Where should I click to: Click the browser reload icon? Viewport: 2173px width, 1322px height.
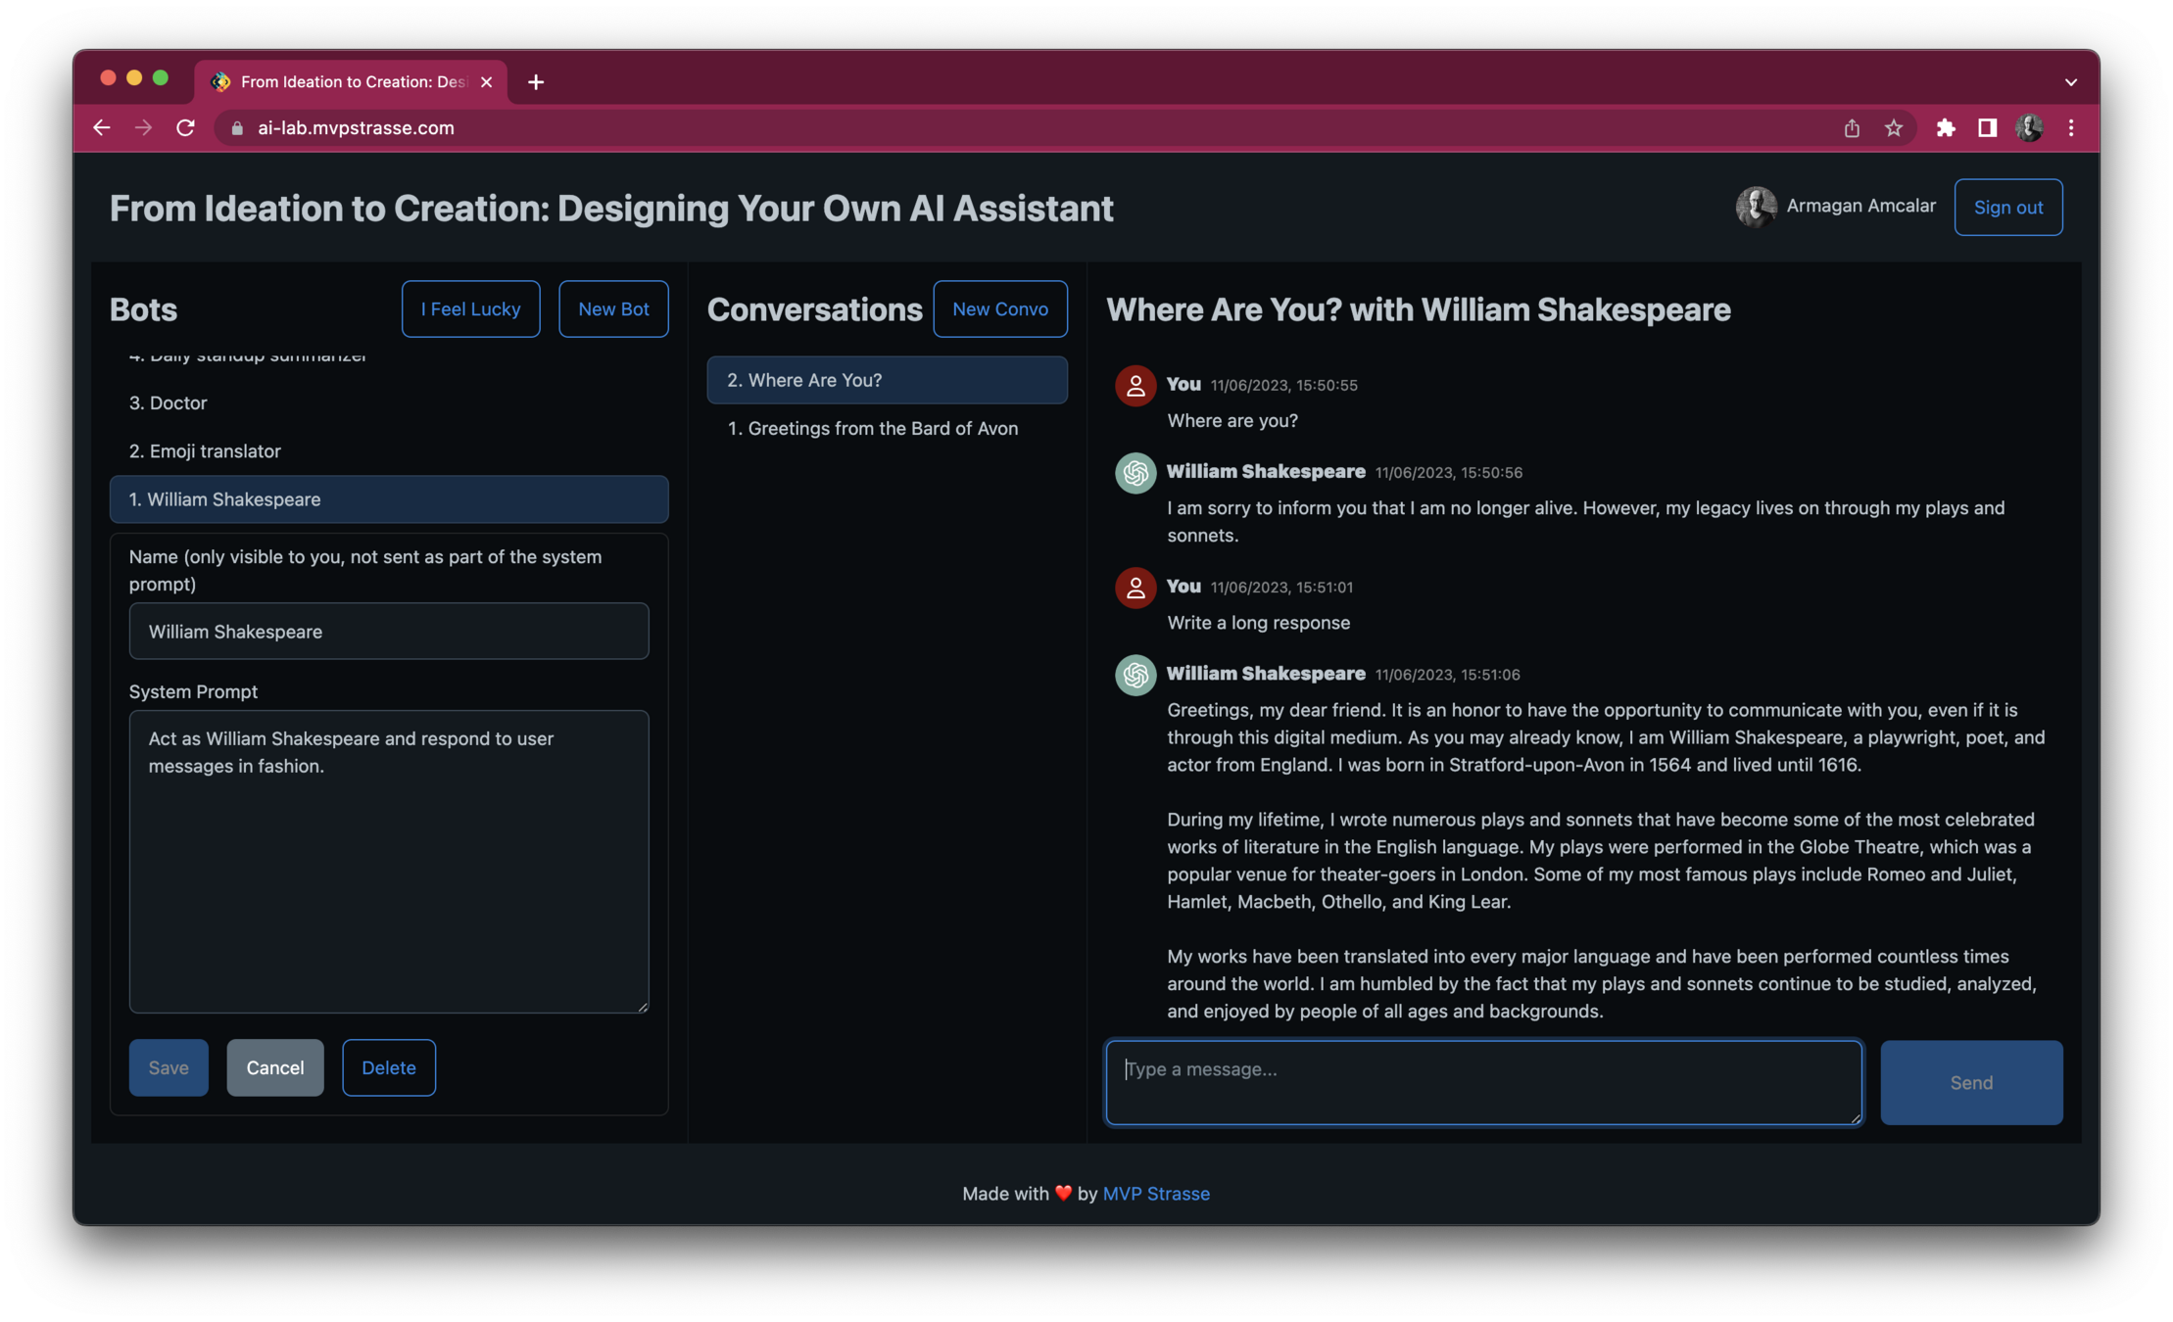[185, 128]
